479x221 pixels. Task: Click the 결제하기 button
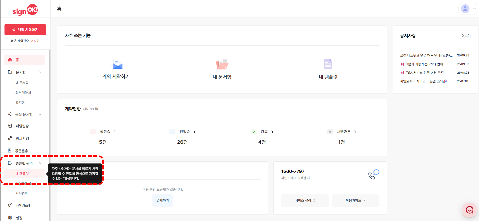(162, 201)
